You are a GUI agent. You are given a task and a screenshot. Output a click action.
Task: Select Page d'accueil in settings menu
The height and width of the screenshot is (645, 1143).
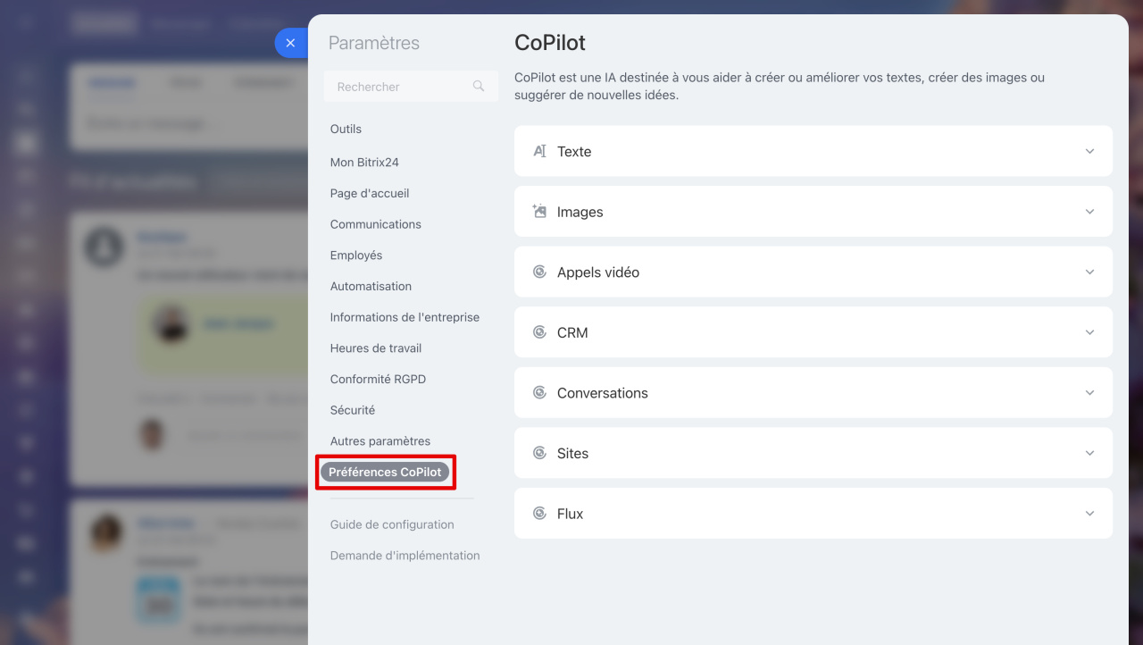pyautogui.click(x=370, y=193)
